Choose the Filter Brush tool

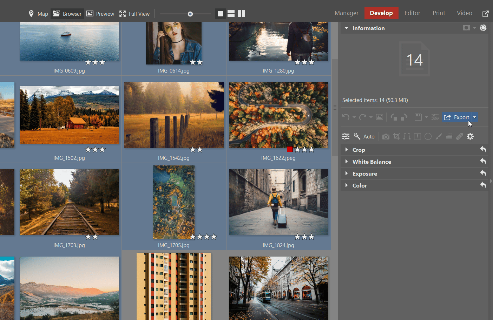point(439,136)
